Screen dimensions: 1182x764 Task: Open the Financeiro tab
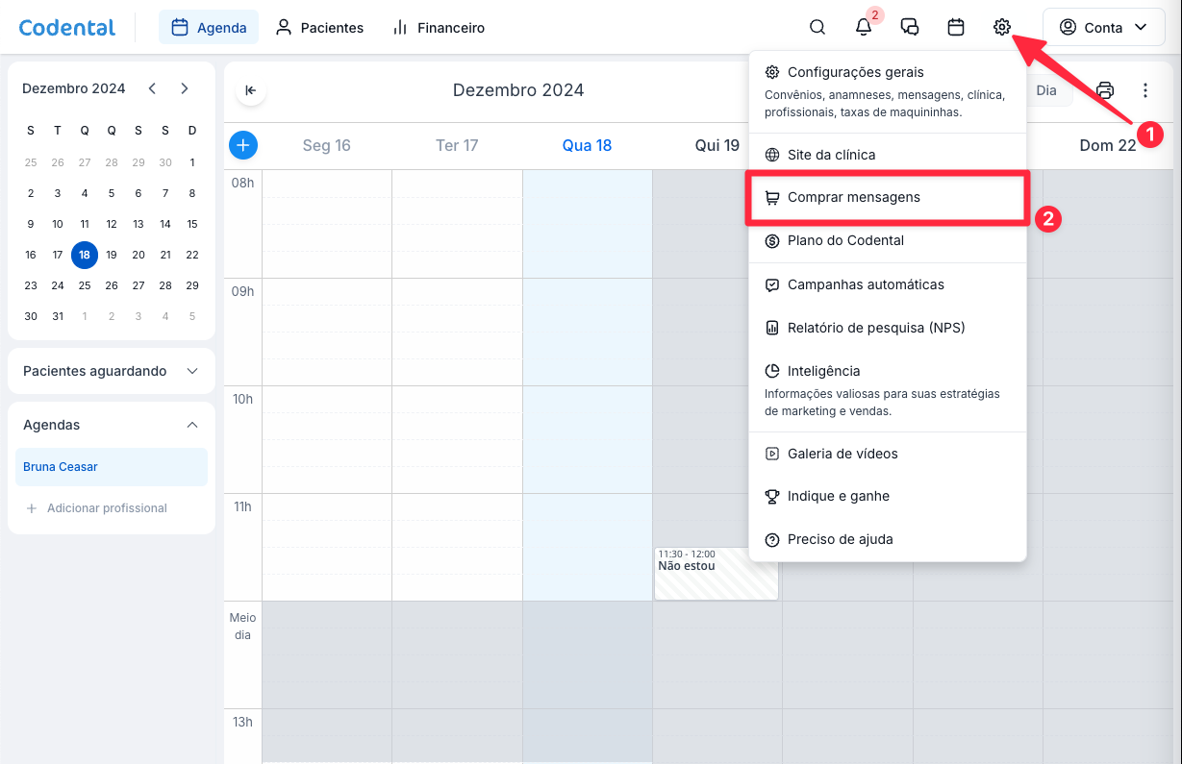(x=439, y=28)
